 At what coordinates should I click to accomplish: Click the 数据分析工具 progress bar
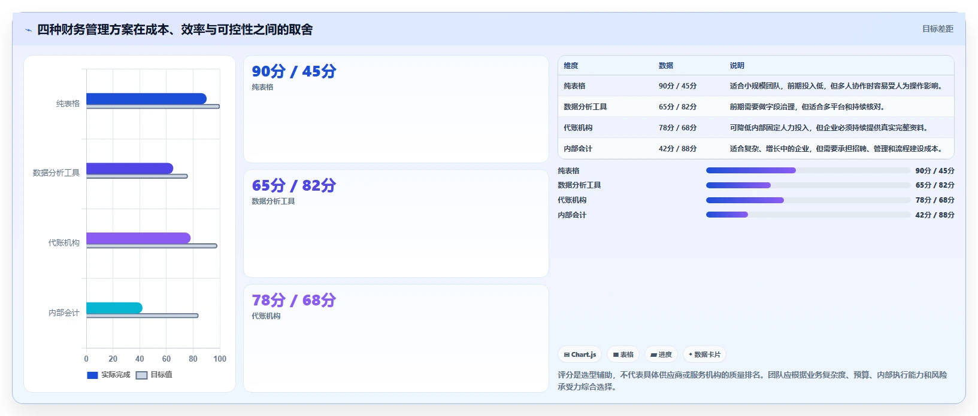coord(808,185)
